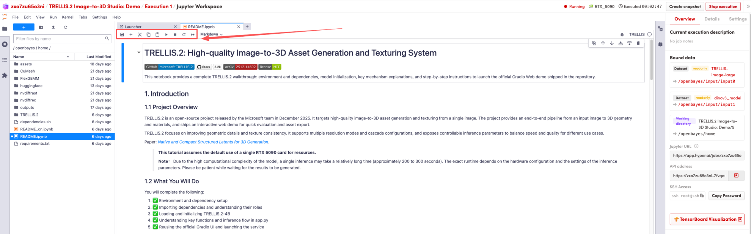Sort files by Name column
The width and height of the screenshot is (751, 234).
click(x=19, y=57)
